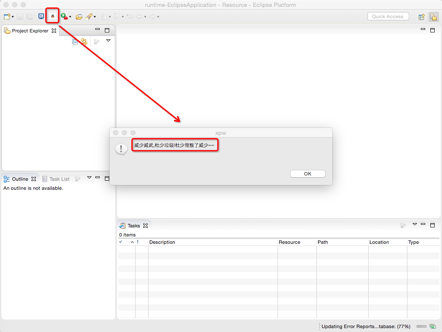Click the Forward navigation arrow icon

(152, 17)
